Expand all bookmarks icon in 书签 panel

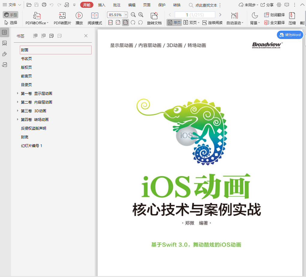35,36
